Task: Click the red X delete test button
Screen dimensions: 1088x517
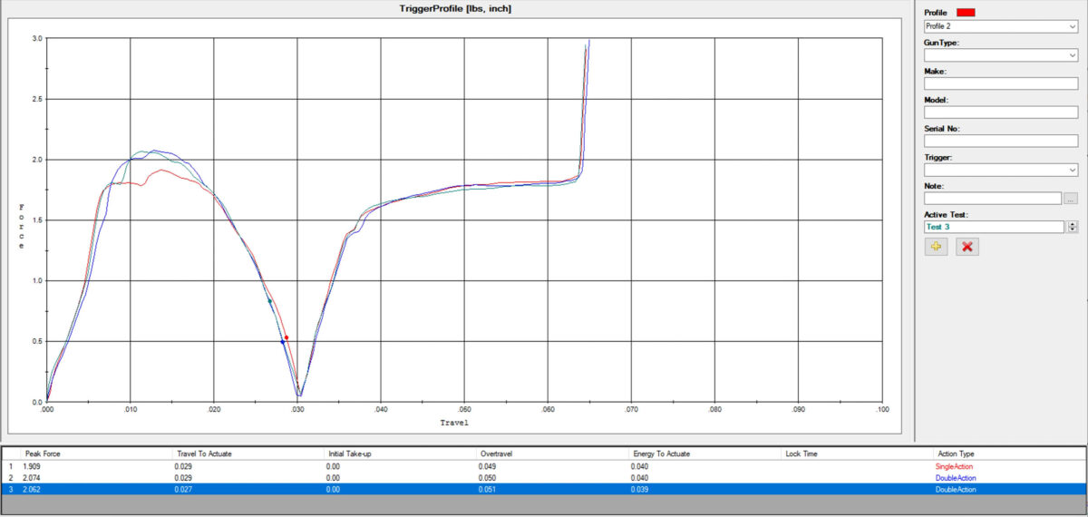Action: click(x=967, y=247)
